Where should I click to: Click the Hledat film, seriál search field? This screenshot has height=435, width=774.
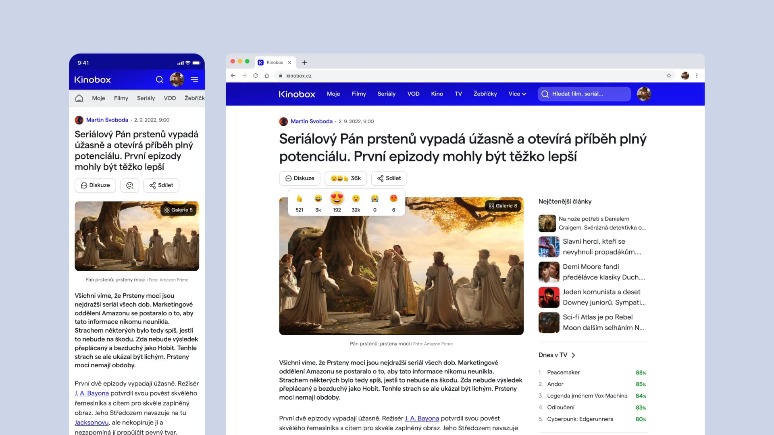[x=584, y=94]
